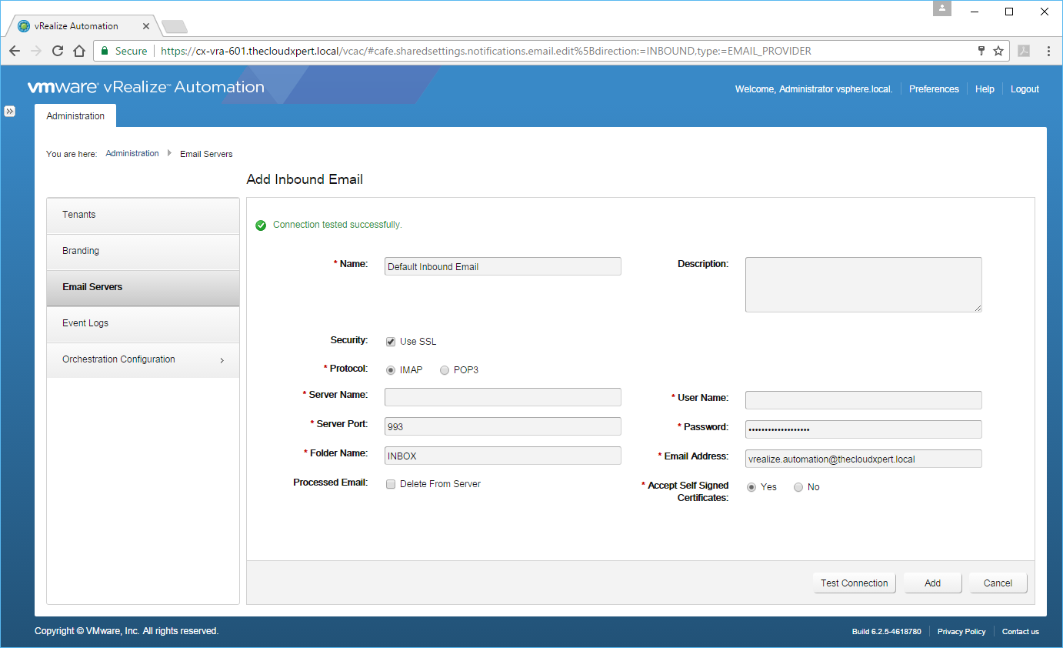This screenshot has height=648, width=1063.
Task: Uncheck the Use SSL checkbox
Action: (x=391, y=342)
